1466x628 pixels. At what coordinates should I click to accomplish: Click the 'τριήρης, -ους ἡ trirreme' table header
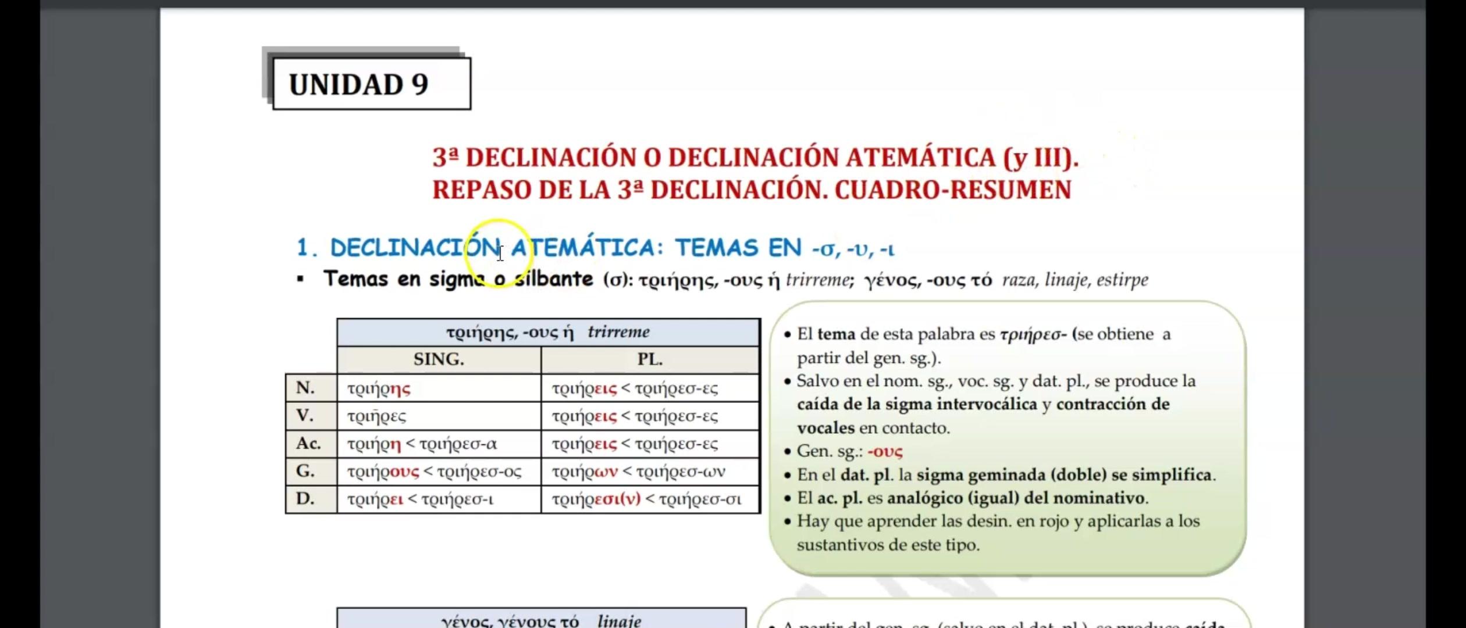click(x=548, y=332)
